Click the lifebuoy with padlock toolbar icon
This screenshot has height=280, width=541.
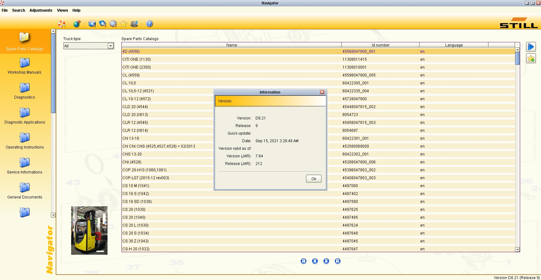click(62, 24)
